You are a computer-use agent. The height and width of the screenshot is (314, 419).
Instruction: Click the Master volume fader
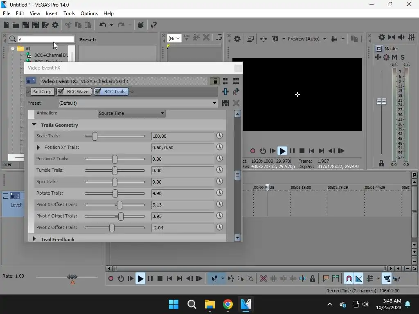381,102
